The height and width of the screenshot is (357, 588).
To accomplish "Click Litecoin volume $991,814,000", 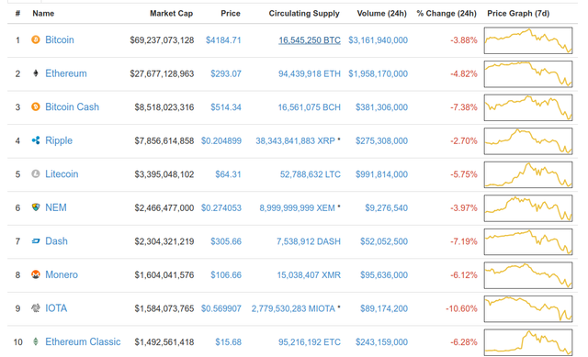I will click(382, 174).
